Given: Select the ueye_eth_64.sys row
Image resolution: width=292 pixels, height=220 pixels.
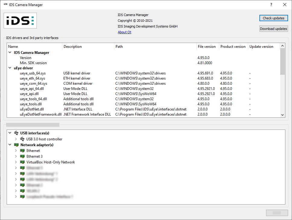Looking at the screenshot, I should click(x=143, y=78).
